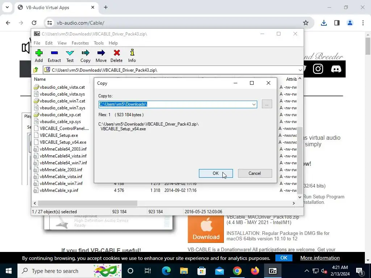371x278 pixels.
Task: Click the up-folder icon beside the address bar
Action: 36,70
